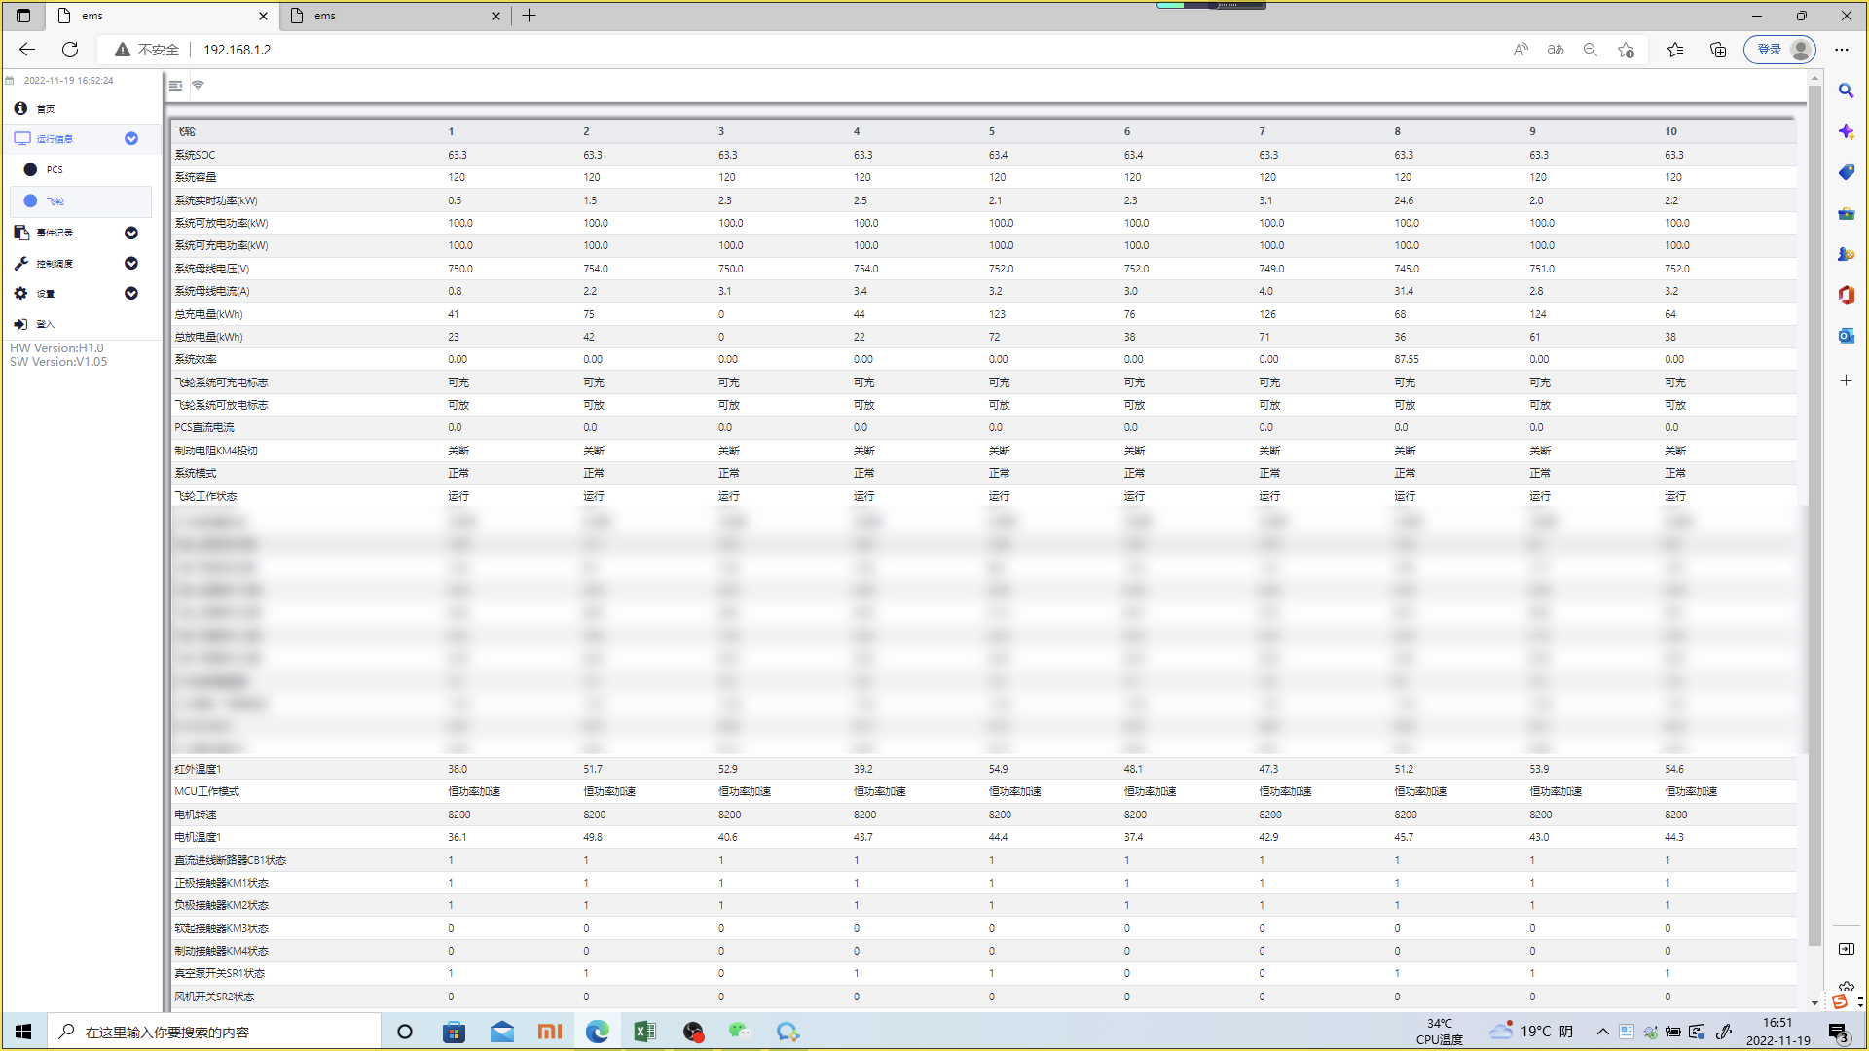Open the 首页 home item in the sidebar
The image size is (1869, 1051).
coord(46,109)
